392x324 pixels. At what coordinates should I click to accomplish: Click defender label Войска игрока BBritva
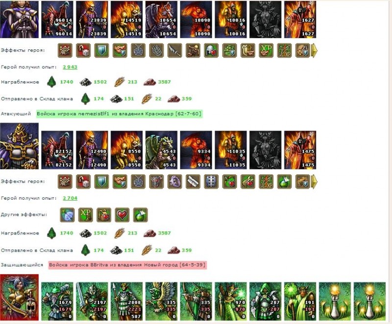[127, 265]
